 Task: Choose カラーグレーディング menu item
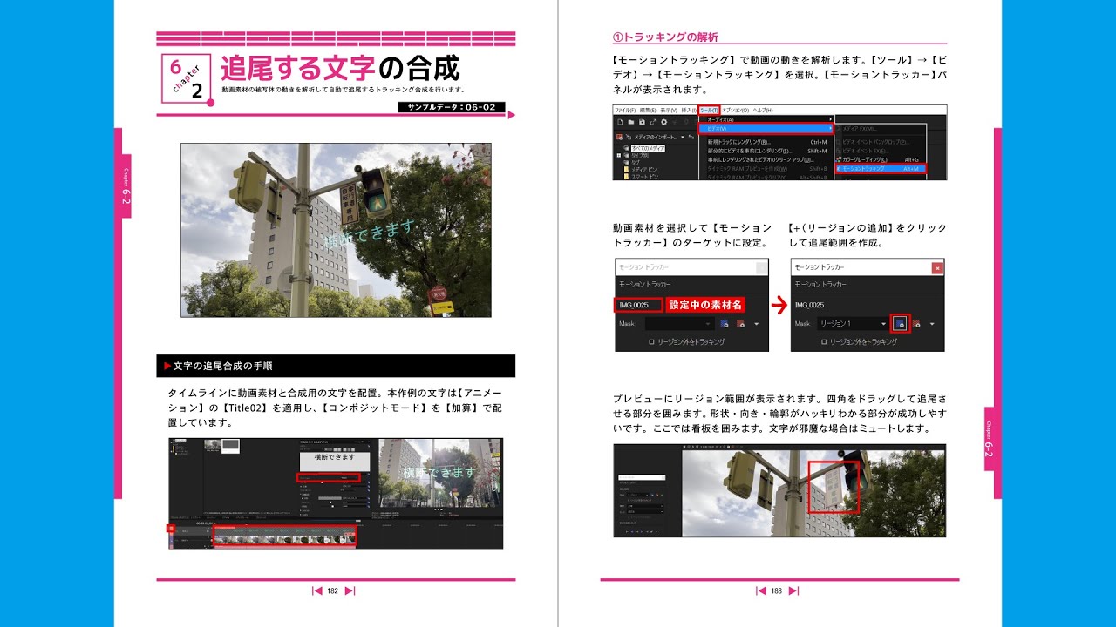tap(881, 159)
